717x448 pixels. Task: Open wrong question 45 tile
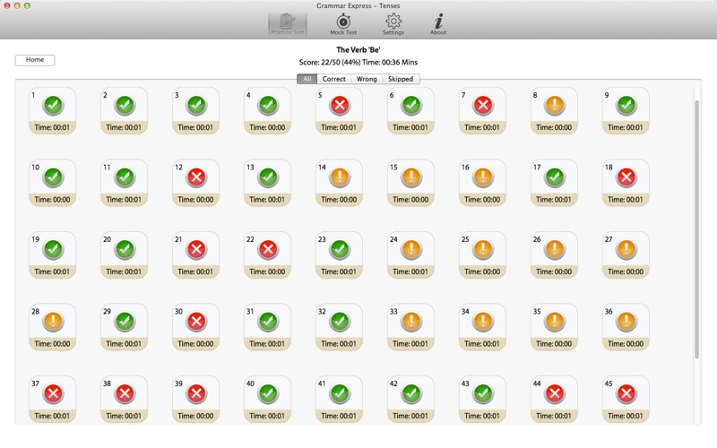pyautogui.click(x=626, y=392)
